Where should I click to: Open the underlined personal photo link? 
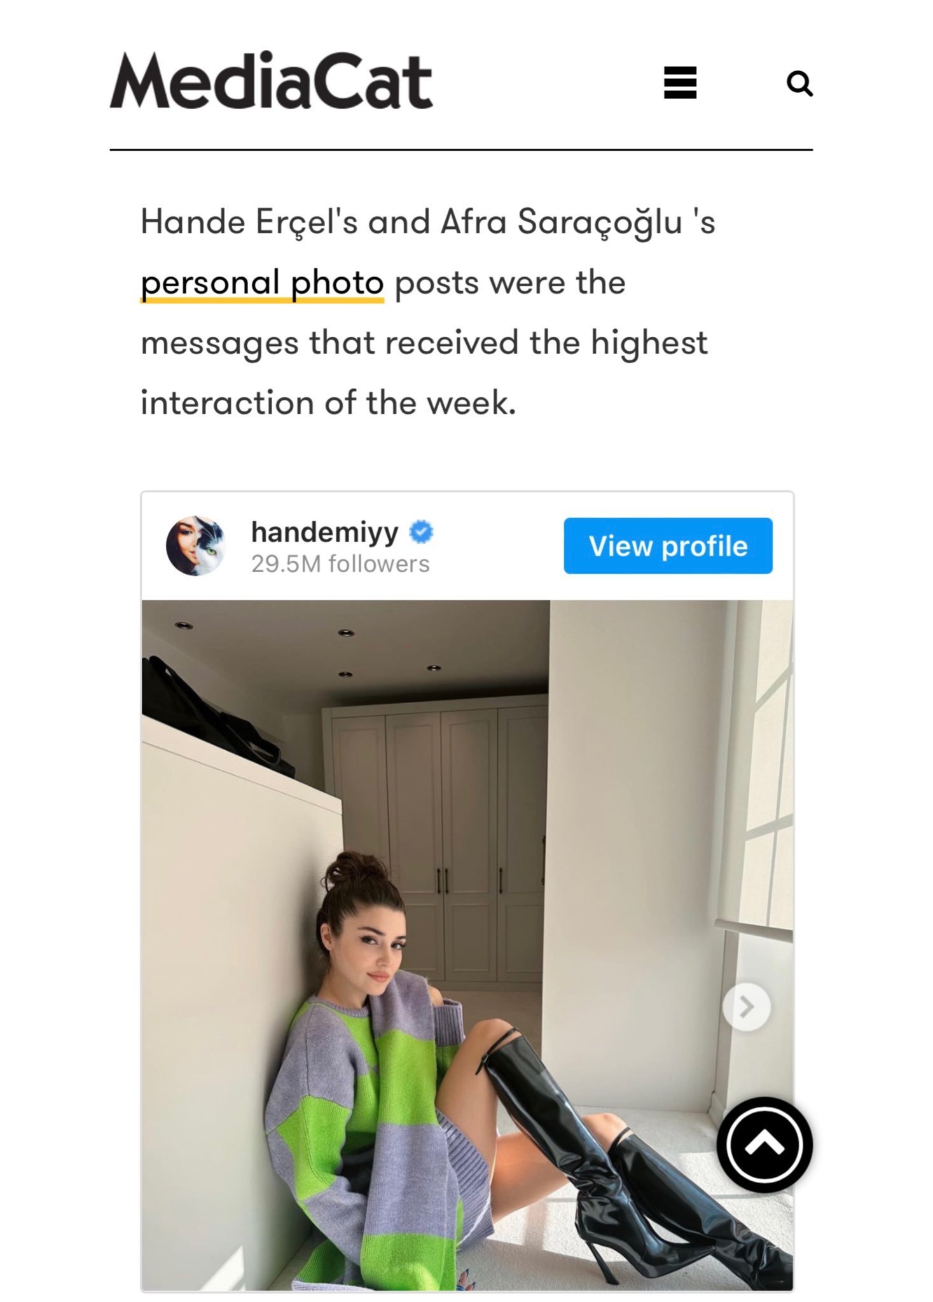pyautogui.click(x=262, y=284)
